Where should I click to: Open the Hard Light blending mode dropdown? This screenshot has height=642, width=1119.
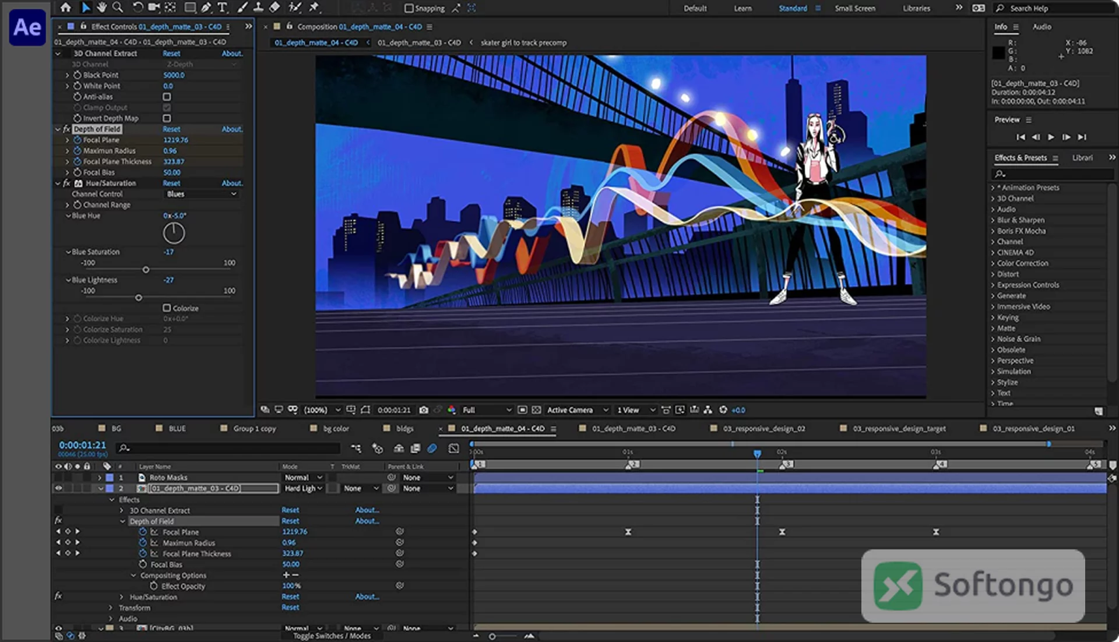(x=303, y=489)
